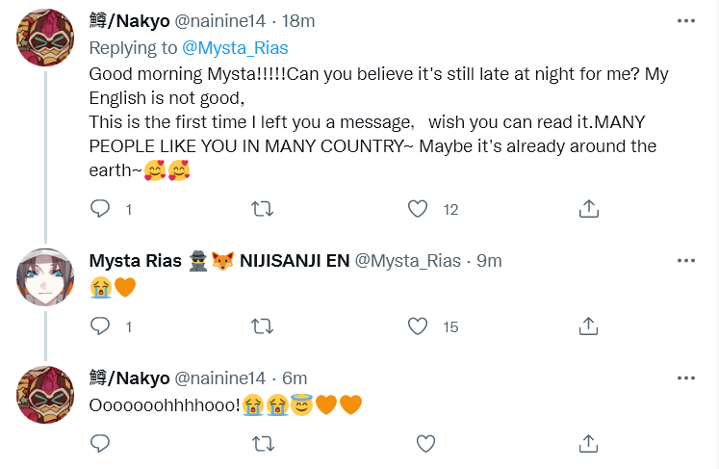Screen dimensions: 719x469
Task: Reply to Mysta Rias's emoji tweet
Action: (x=101, y=327)
